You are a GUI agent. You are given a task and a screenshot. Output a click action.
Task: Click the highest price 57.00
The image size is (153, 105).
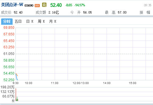[x=122, y=12]
